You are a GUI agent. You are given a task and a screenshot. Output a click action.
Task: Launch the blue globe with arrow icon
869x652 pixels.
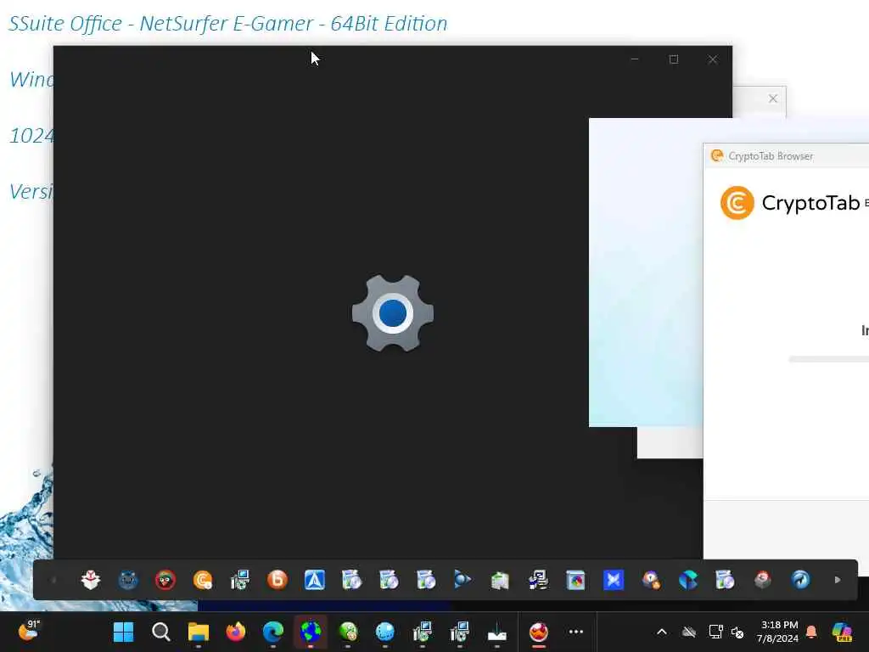(x=800, y=580)
